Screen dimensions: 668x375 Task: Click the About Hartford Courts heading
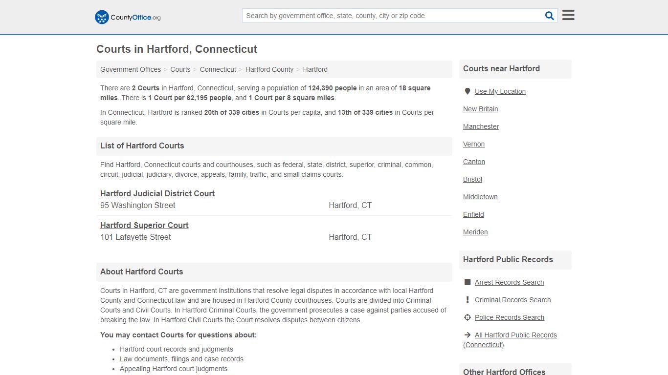(x=142, y=271)
